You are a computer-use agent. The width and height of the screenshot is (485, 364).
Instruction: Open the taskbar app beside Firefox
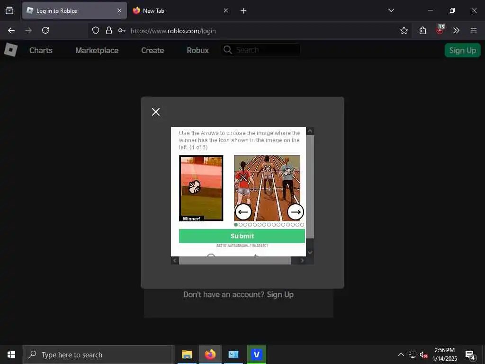pyautogui.click(x=234, y=355)
